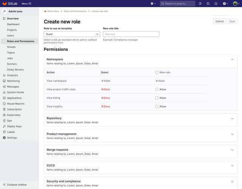This screenshot has width=242, height=189.
Task: Collapse the Namespace permissions section
Action: (232, 59)
